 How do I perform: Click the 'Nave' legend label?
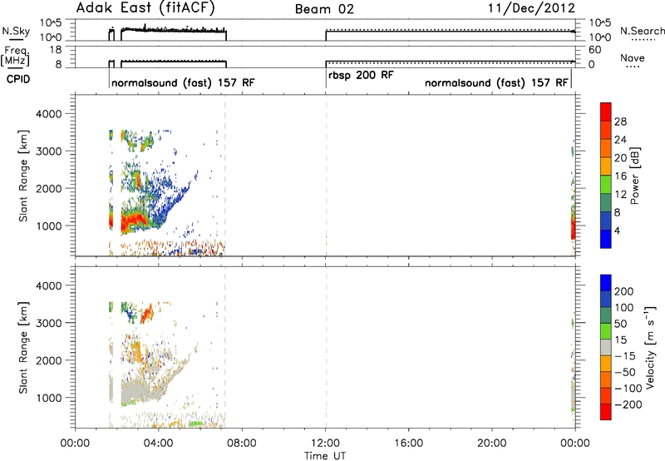[x=632, y=57]
